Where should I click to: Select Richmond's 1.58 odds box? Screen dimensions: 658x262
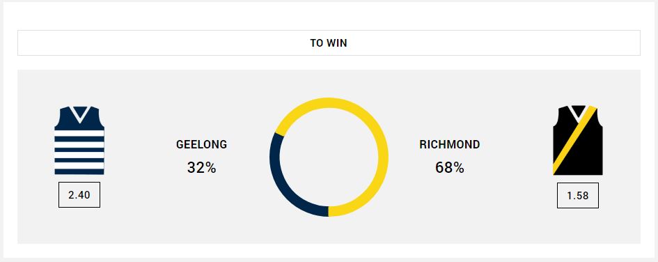(578, 195)
